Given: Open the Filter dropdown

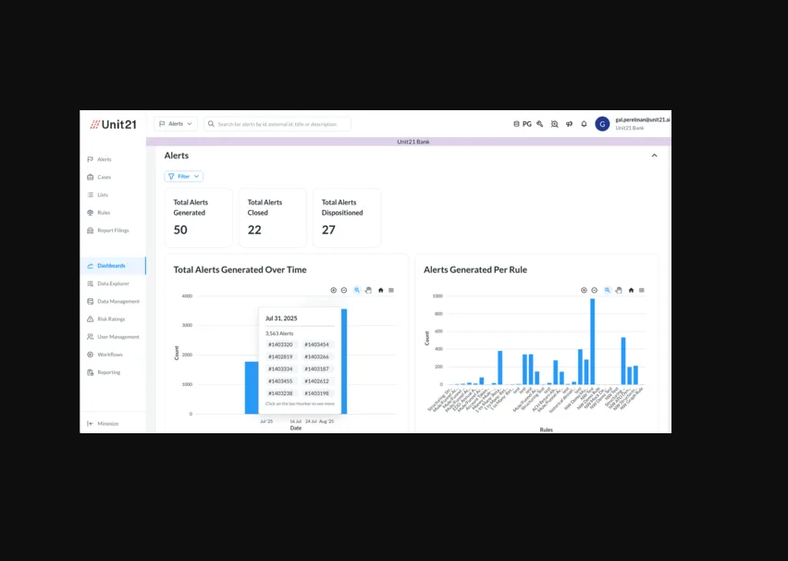Looking at the screenshot, I should (184, 177).
